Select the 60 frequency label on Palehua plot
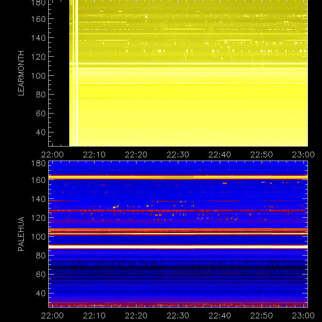The width and height of the screenshot is (322, 322). click(x=41, y=275)
